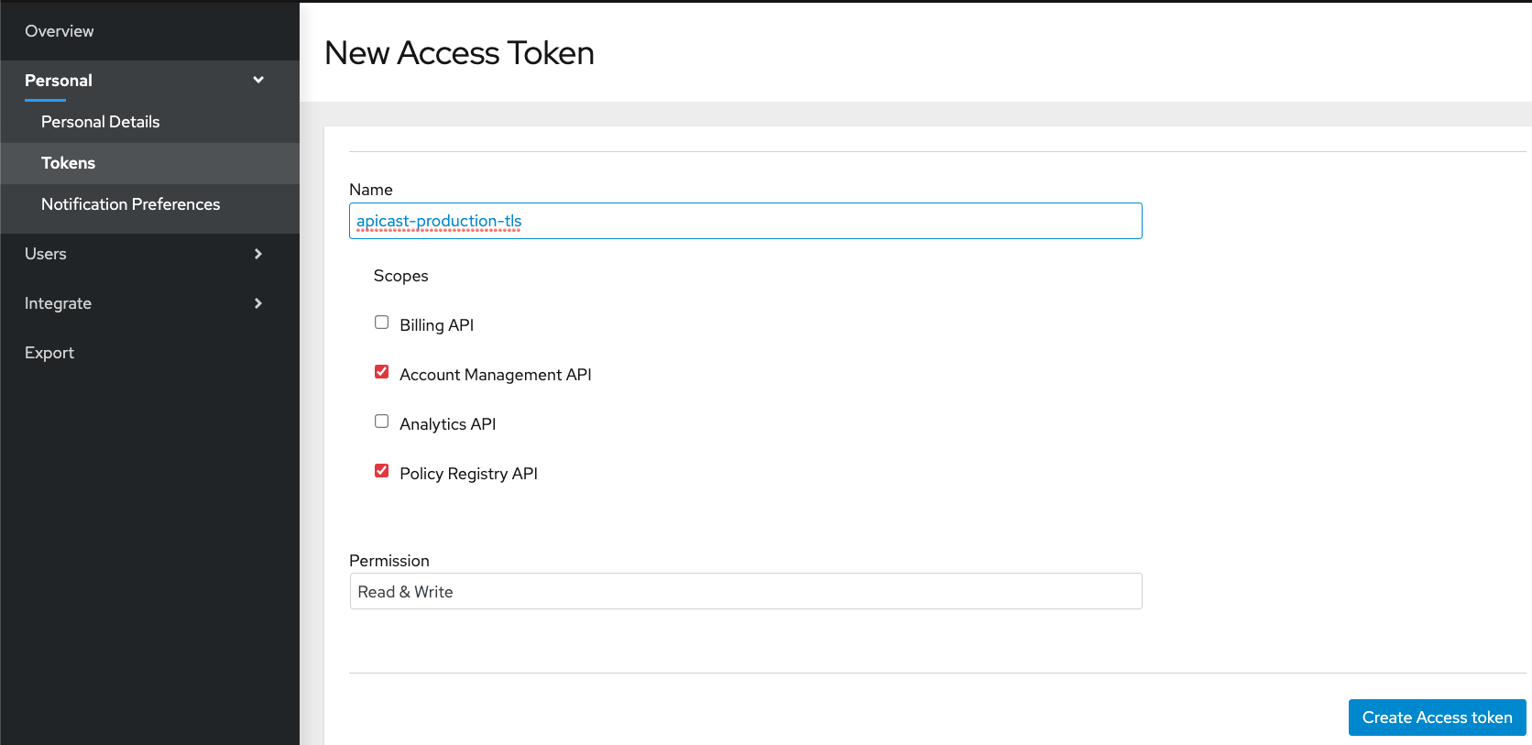
Task: Navigate to Export in the sidebar
Action: (49, 353)
